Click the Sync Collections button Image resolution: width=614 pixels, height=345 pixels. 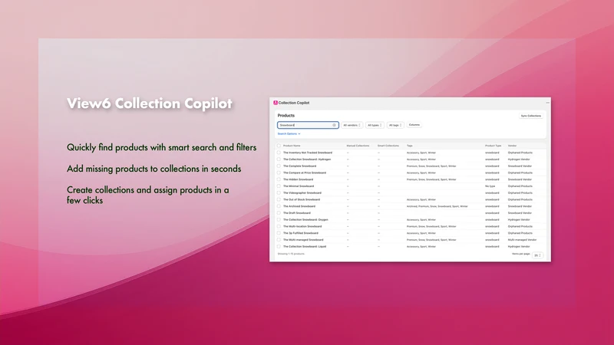[531, 116]
